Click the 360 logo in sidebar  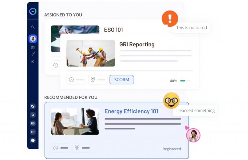pos(33,11)
